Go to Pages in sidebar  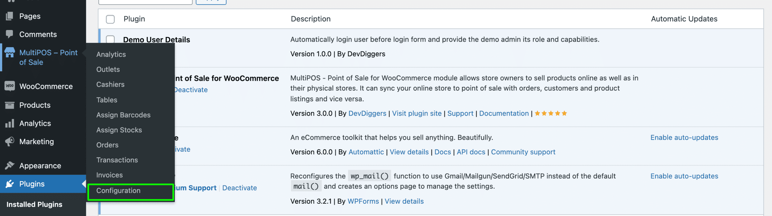(x=30, y=16)
